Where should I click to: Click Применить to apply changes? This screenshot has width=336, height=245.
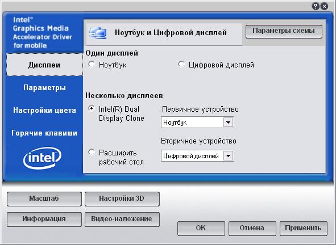304,229
